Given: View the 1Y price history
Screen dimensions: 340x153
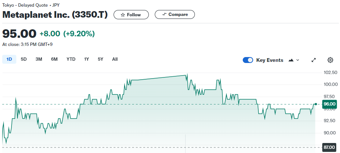Looking at the screenshot, I should (x=86, y=59).
